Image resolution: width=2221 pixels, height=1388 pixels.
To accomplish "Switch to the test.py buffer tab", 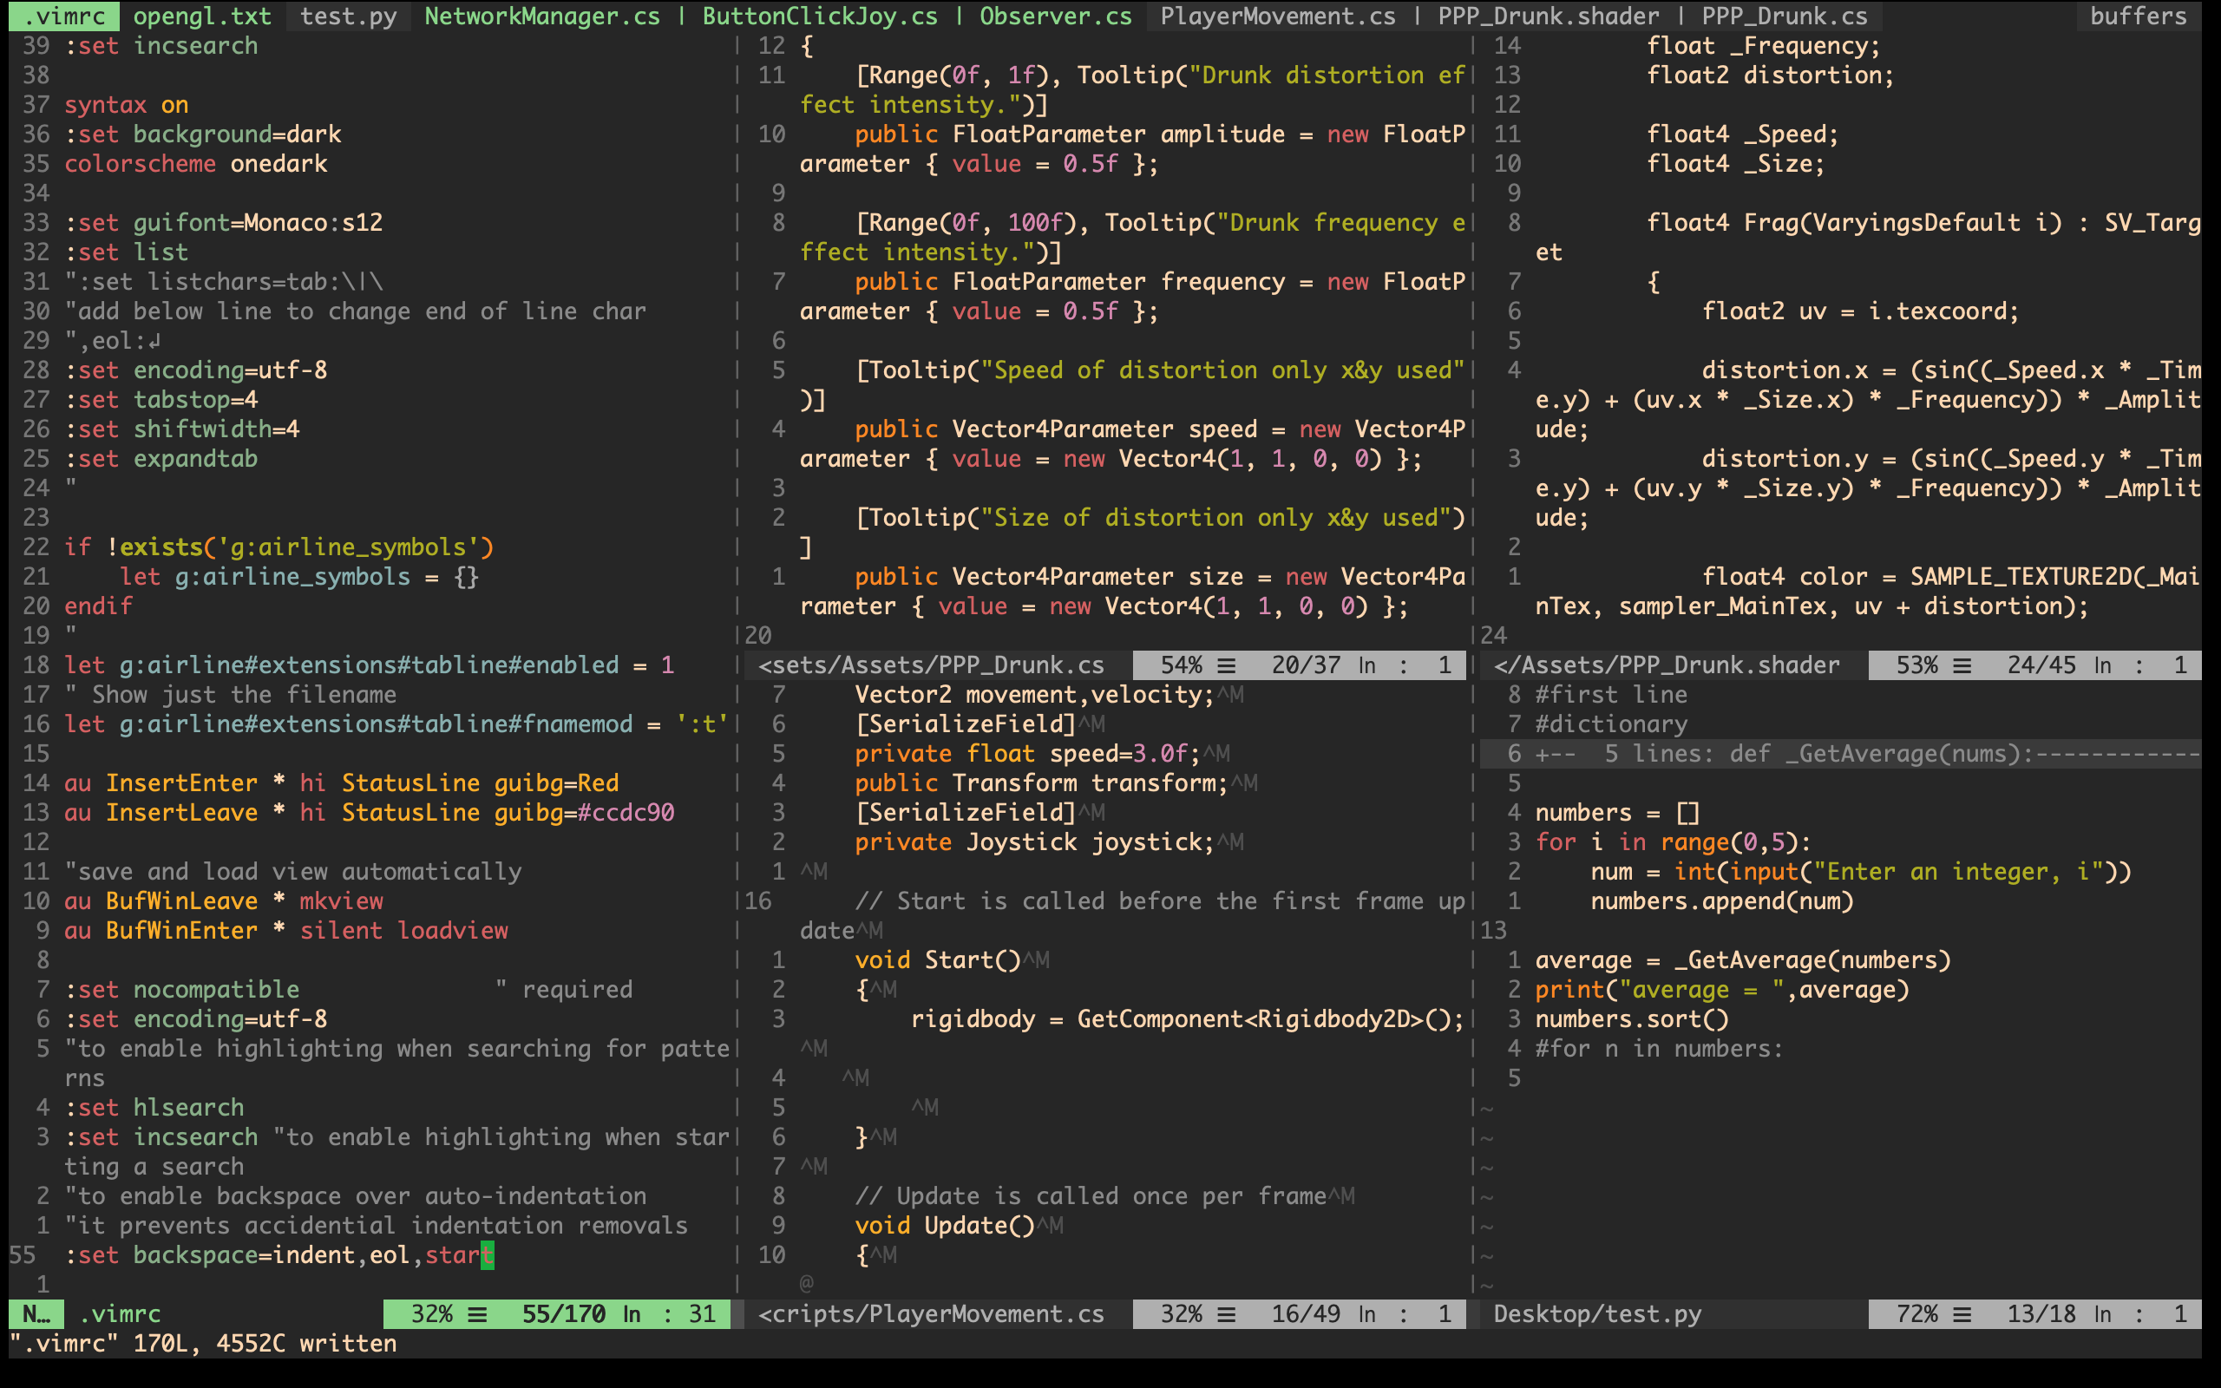I will point(348,16).
